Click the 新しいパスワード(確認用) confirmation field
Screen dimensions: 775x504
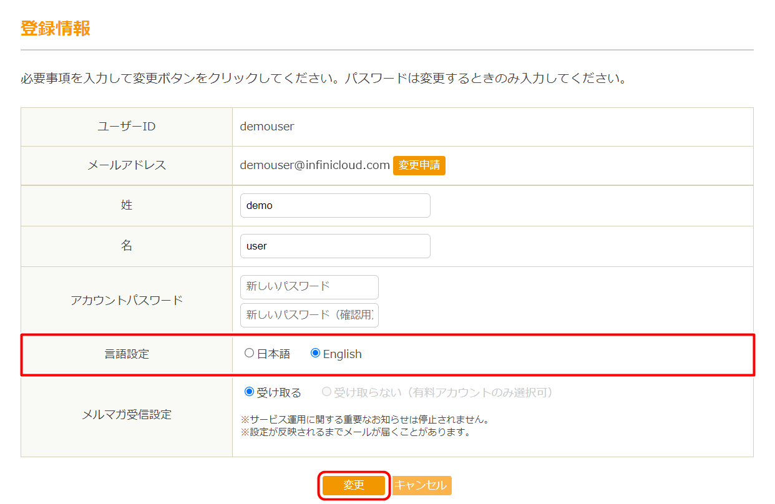coord(309,315)
